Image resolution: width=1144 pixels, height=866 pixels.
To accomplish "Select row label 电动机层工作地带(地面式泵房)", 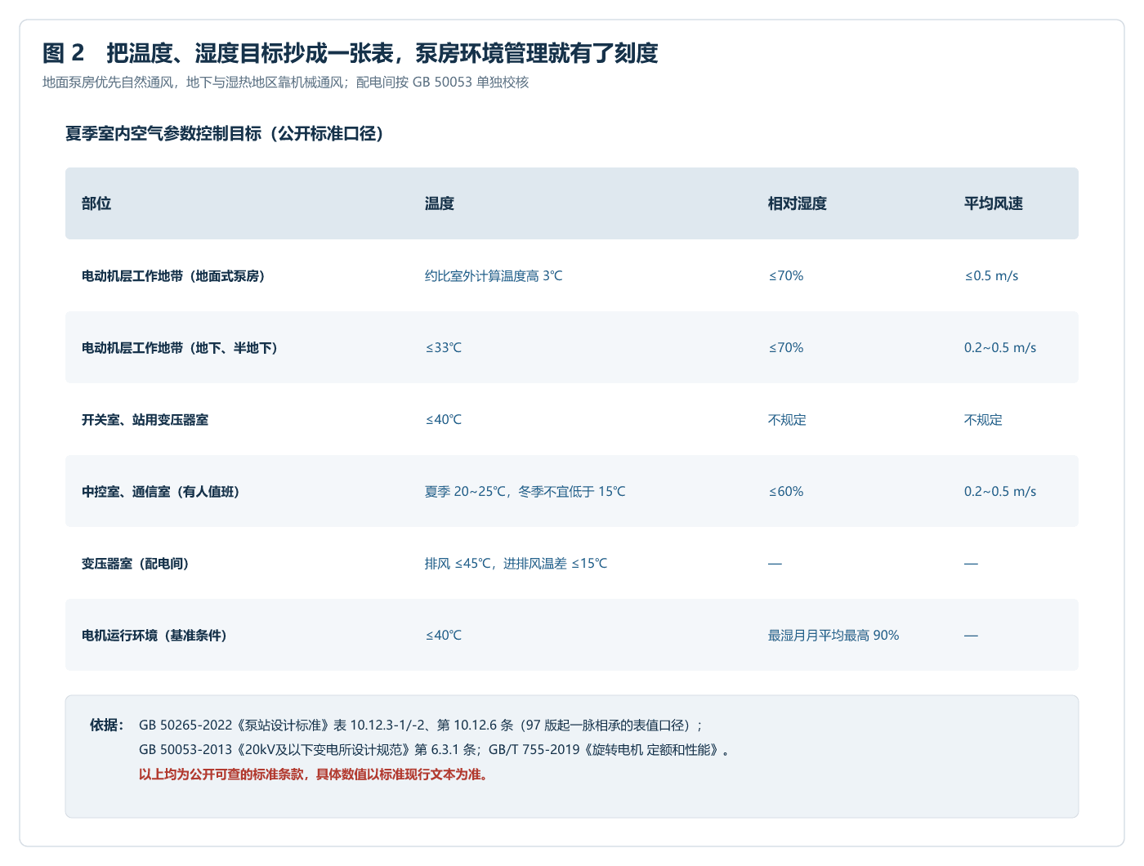I will pos(173,276).
